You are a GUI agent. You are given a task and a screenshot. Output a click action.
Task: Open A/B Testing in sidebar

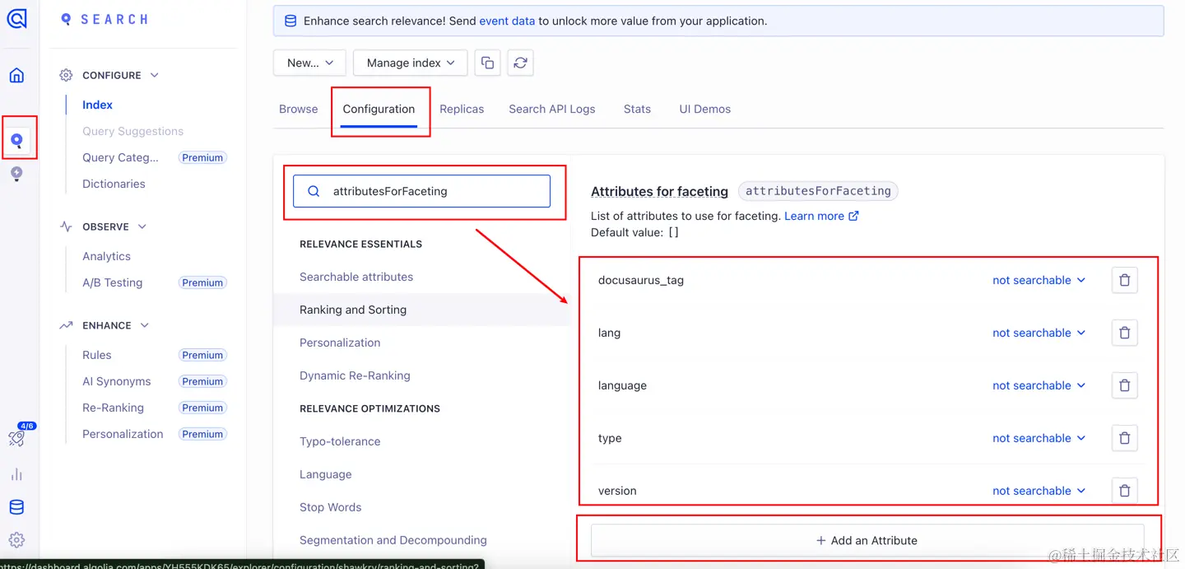click(x=112, y=282)
